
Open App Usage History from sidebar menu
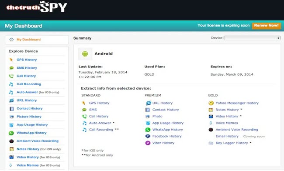click(32, 124)
